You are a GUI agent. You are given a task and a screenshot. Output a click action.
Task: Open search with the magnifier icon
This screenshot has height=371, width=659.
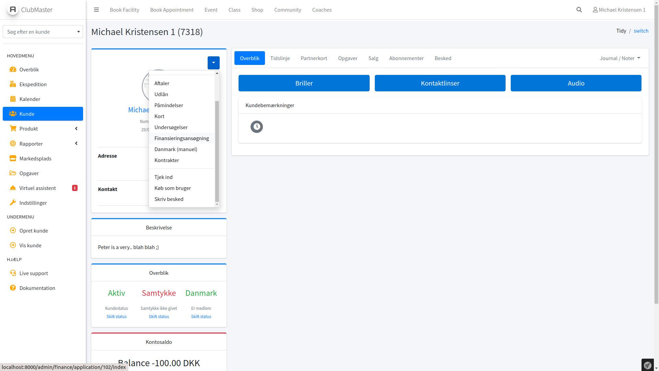pos(579,10)
